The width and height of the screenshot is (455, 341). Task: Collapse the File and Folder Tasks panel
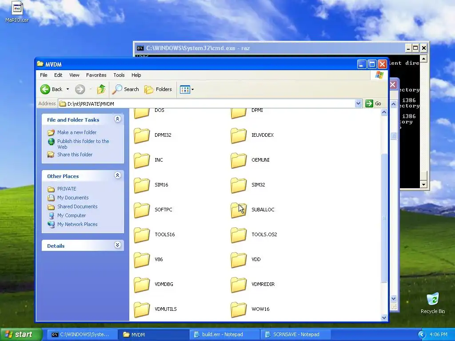117,119
